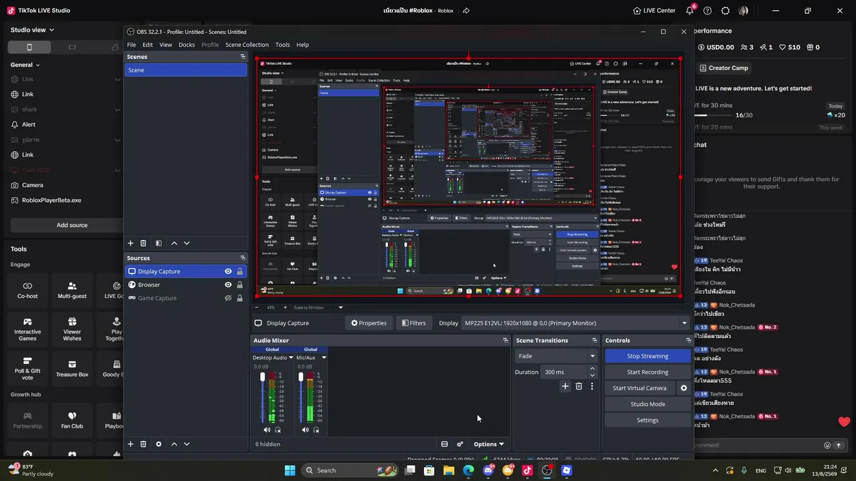Remove the selected scene using Scenes trash icon
The height and width of the screenshot is (481, 856).
tap(143, 243)
